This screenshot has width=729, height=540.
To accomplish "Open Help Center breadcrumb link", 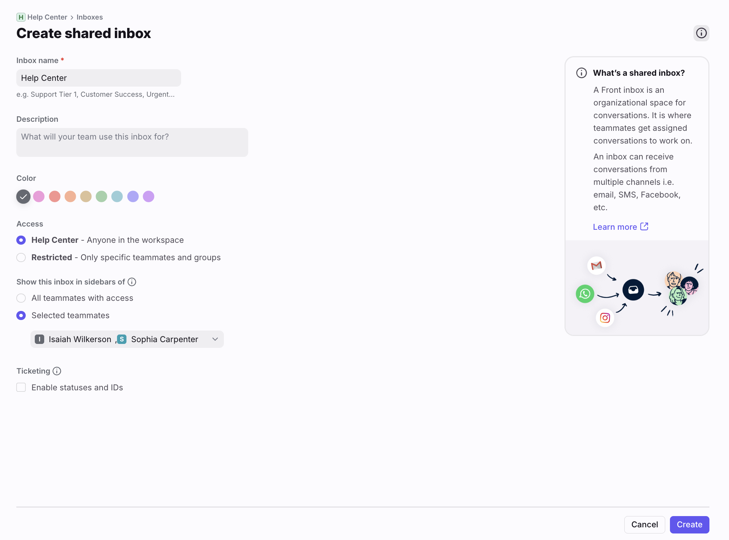I will 47,17.
